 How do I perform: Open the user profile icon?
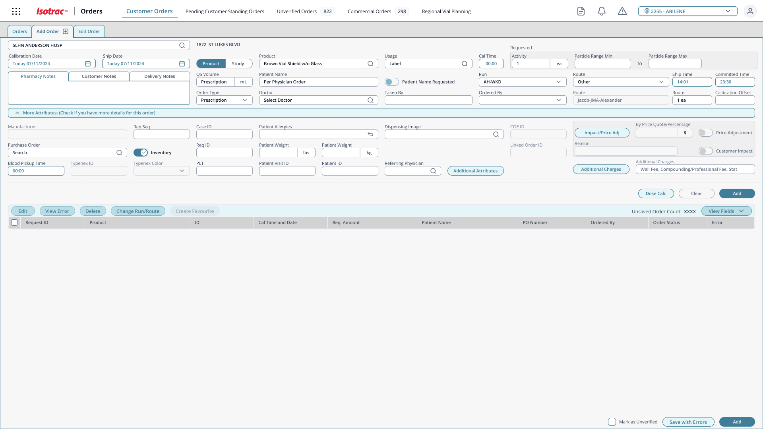[750, 12]
